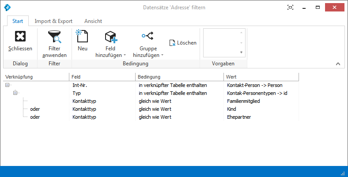Image resolution: width=348 pixels, height=177 pixels.
Task: Maximize the filter window
Action: (318, 8)
